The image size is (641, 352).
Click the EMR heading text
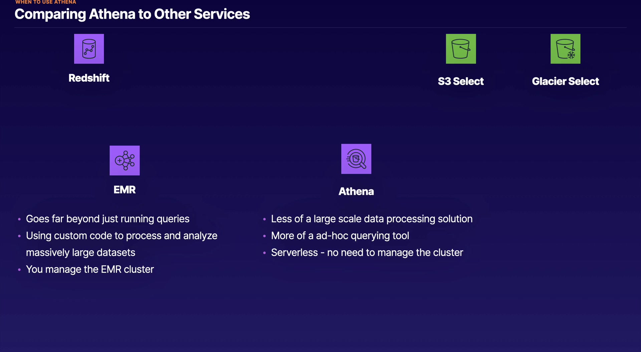pyautogui.click(x=125, y=190)
